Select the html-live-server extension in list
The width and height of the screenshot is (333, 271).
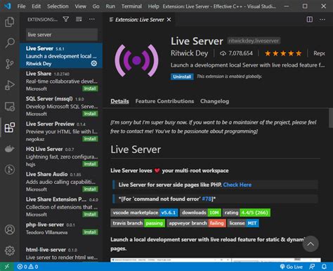(61, 253)
